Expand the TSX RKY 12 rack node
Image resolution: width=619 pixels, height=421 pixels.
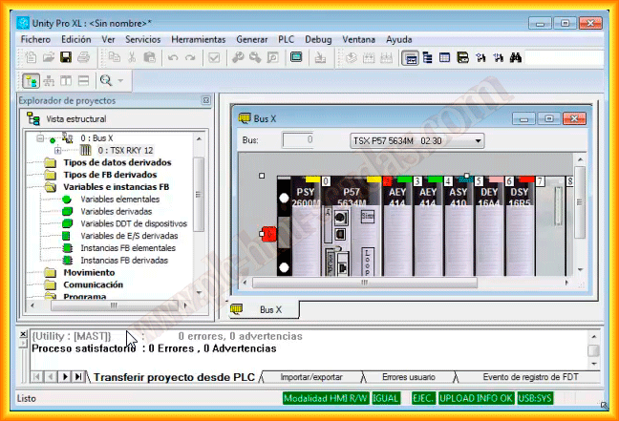pyautogui.click(x=57, y=150)
